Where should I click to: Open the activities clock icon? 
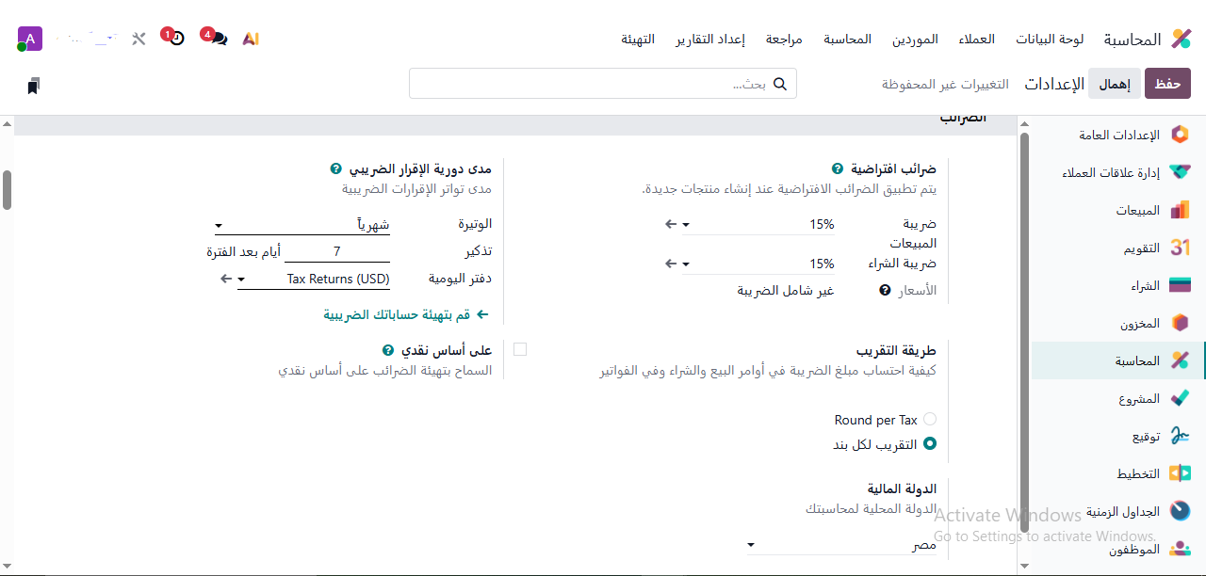(175, 39)
